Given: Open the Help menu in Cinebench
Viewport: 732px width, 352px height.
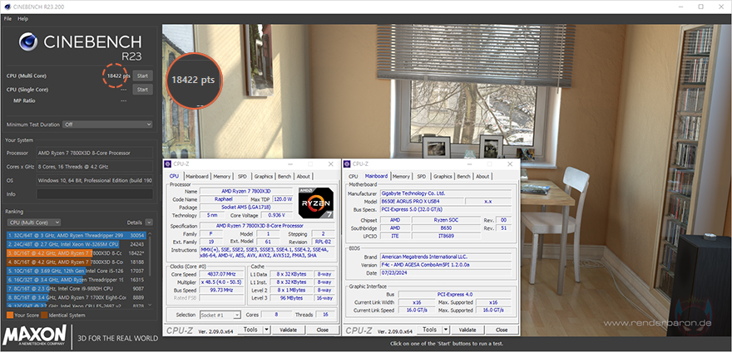Looking at the screenshot, I should click(x=23, y=18).
